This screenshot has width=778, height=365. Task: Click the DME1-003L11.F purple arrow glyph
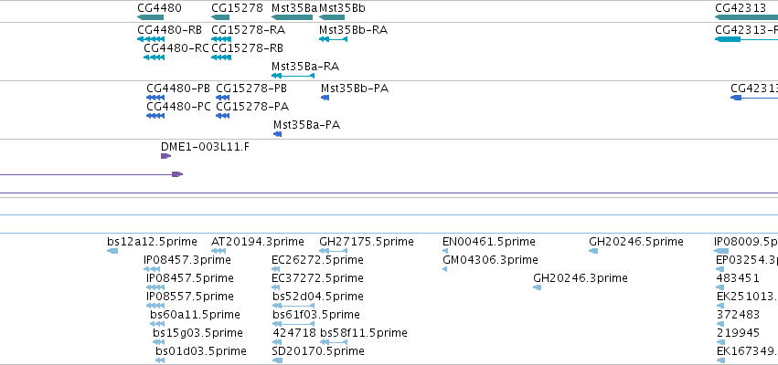coord(166,156)
